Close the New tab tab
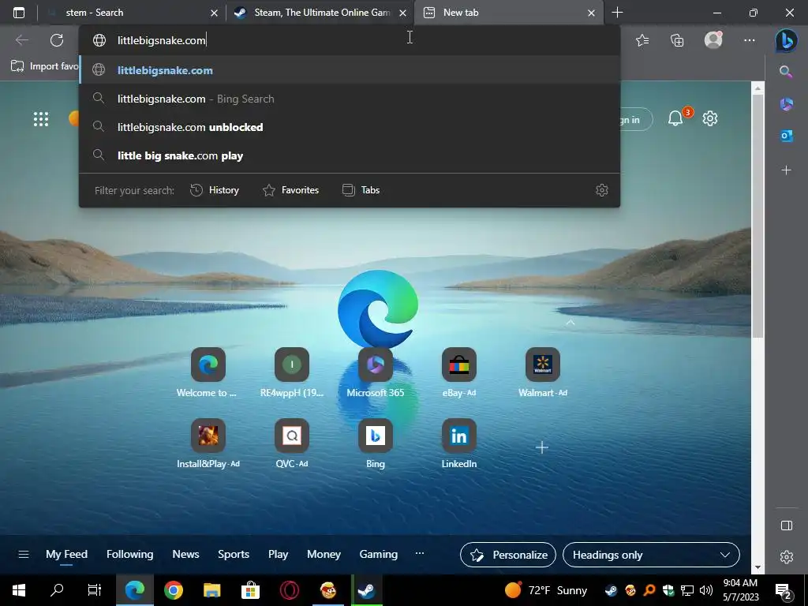808x606 pixels. tap(591, 13)
